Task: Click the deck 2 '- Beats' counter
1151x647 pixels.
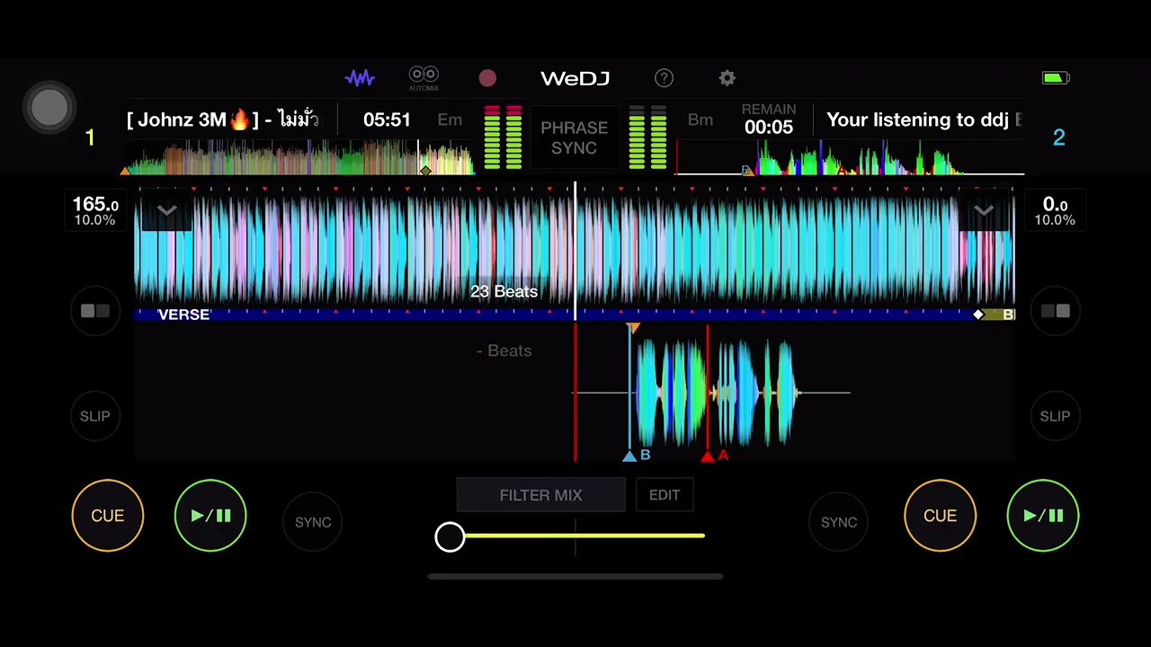Action: (x=504, y=350)
